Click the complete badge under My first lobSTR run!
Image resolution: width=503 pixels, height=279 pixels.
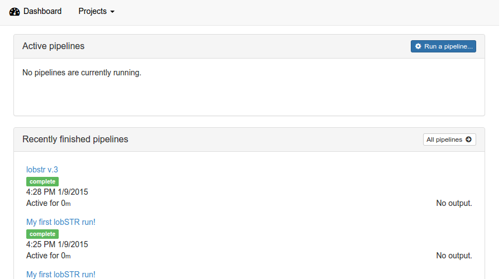42,234
